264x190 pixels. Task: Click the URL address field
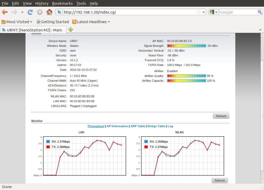tap(127, 12)
